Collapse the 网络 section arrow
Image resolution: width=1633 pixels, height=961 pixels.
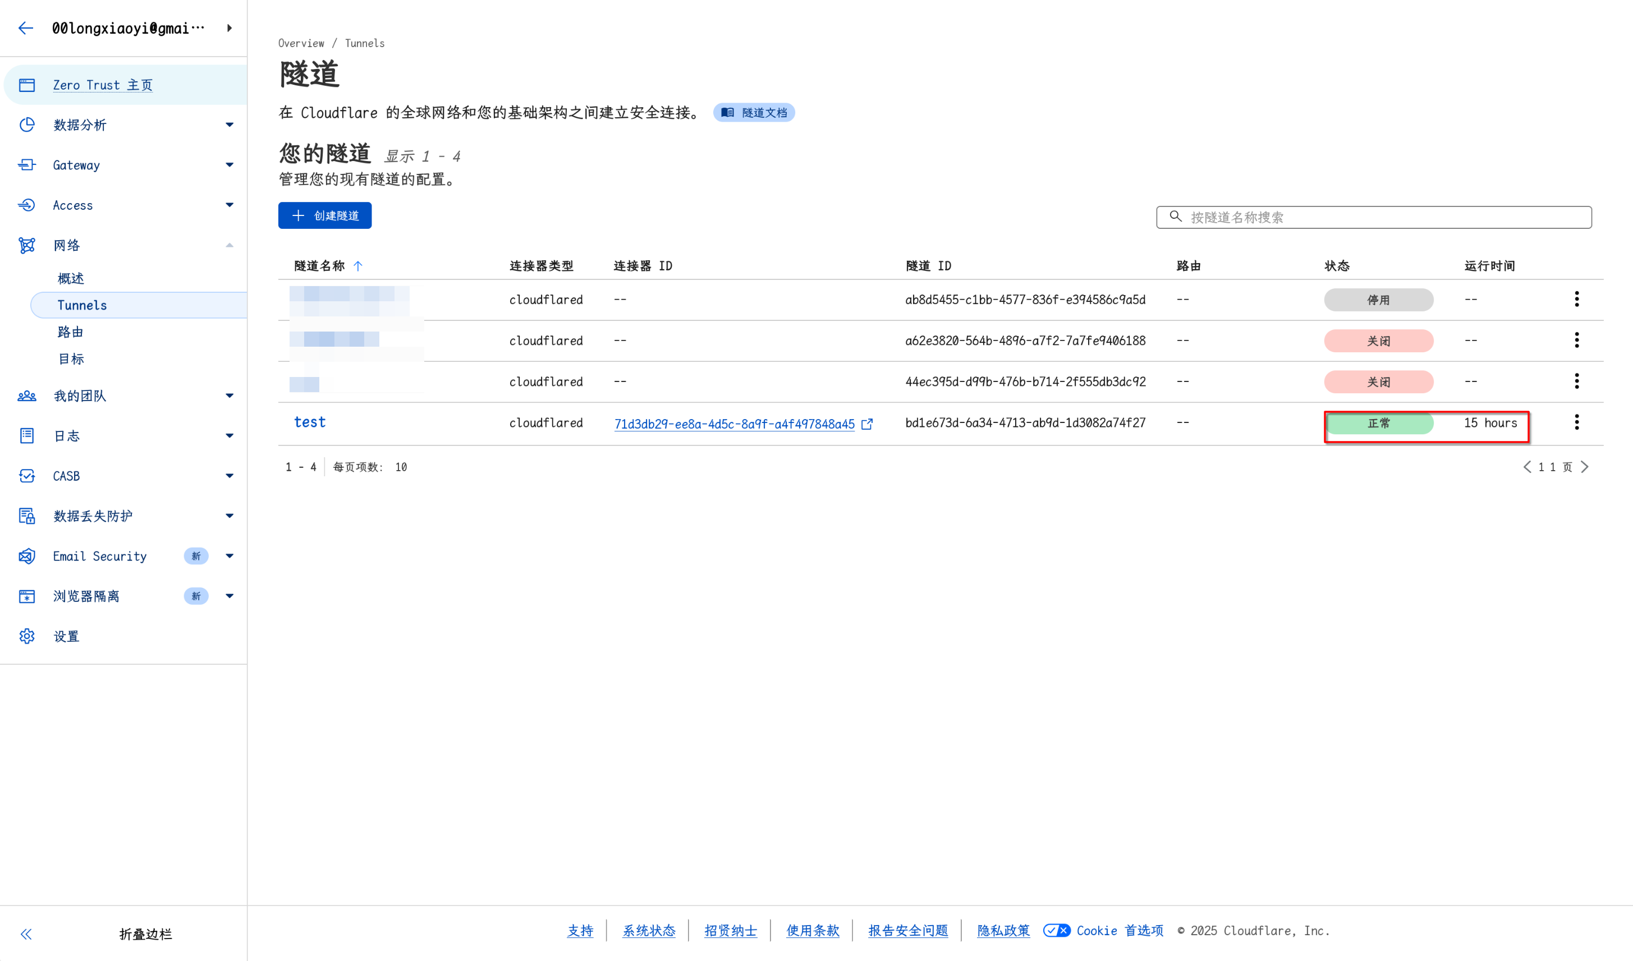tap(230, 245)
